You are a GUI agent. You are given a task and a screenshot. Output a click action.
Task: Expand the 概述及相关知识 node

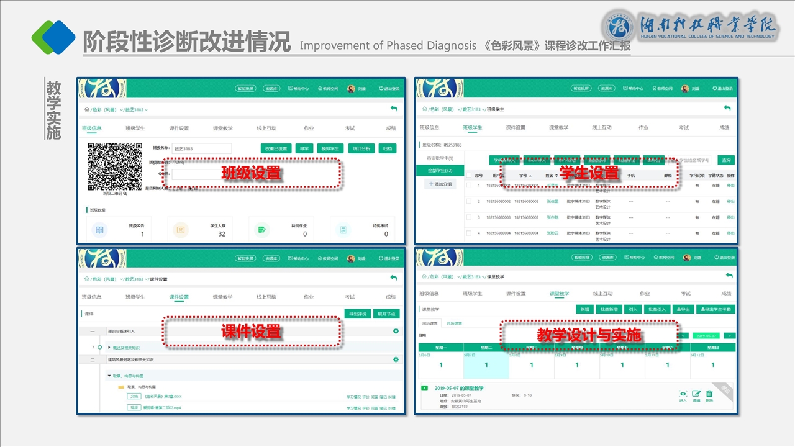click(x=109, y=348)
